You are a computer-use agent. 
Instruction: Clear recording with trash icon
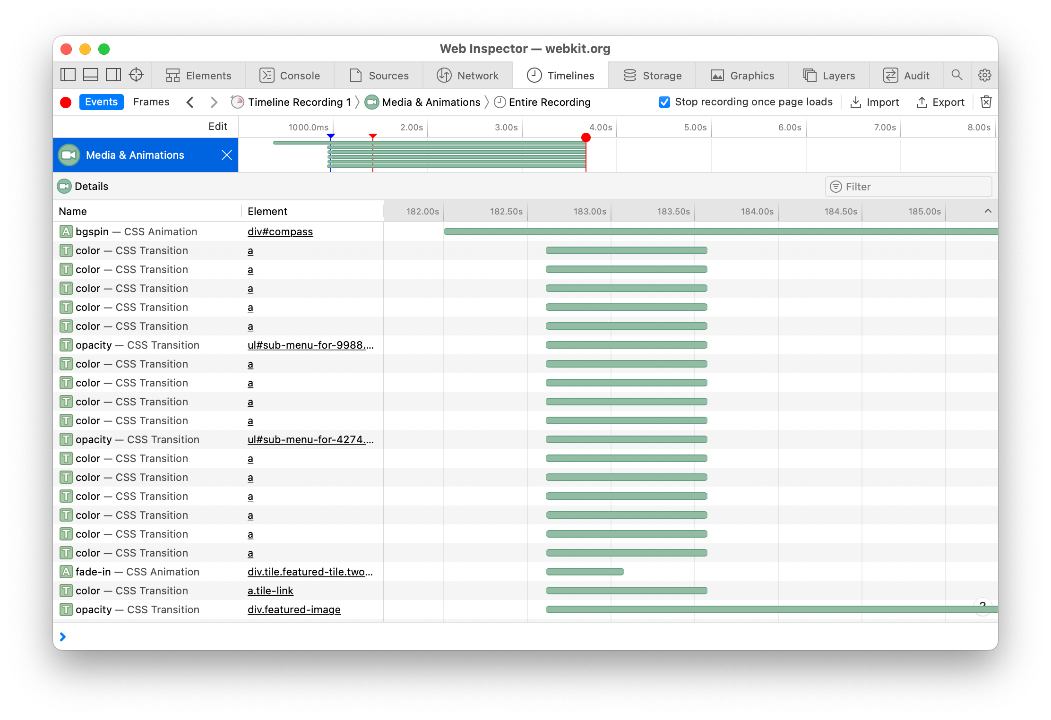point(986,102)
